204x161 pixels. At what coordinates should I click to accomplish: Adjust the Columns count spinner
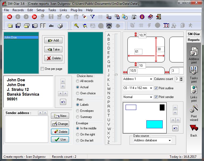181,79
